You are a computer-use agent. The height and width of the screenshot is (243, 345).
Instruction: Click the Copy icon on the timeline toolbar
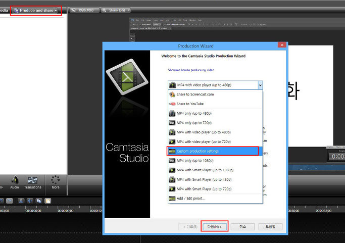coord(39,201)
